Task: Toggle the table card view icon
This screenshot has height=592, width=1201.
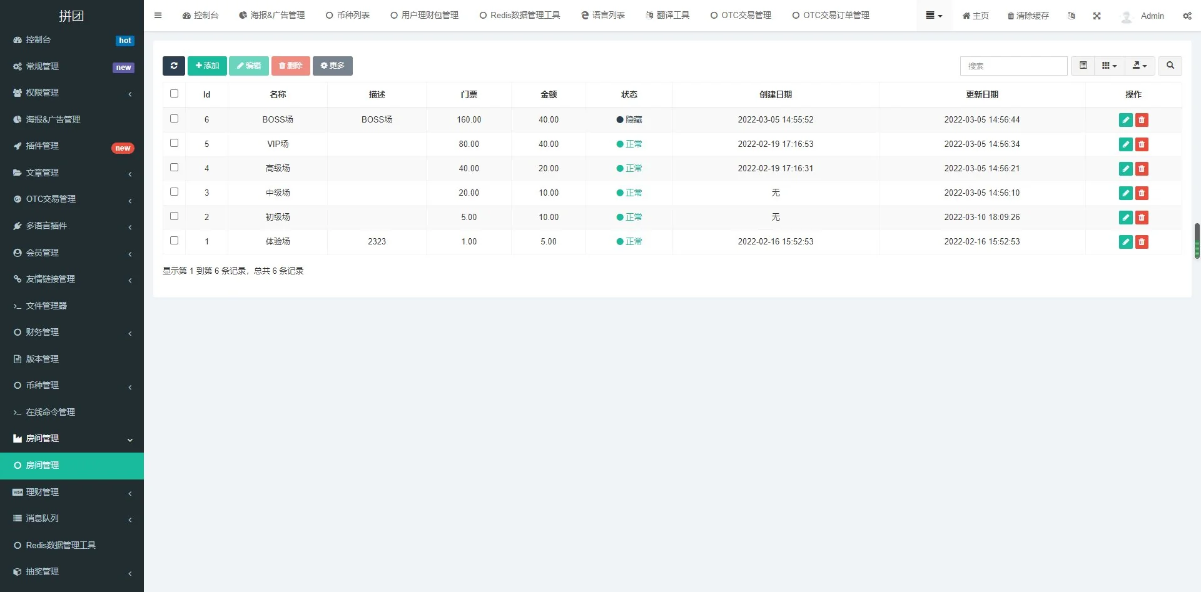Action: [x=1083, y=66]
